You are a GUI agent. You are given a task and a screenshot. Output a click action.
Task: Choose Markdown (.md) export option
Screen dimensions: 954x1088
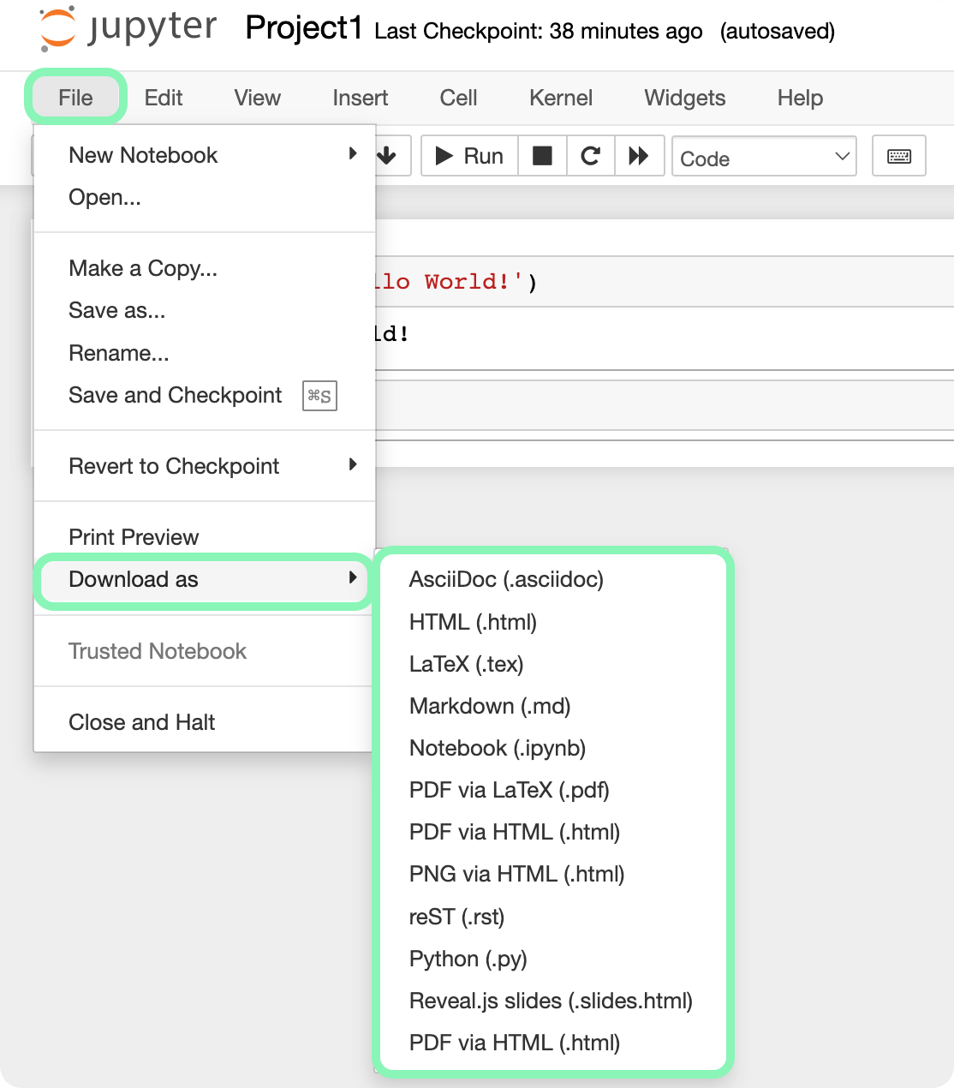tap(490, 706)
